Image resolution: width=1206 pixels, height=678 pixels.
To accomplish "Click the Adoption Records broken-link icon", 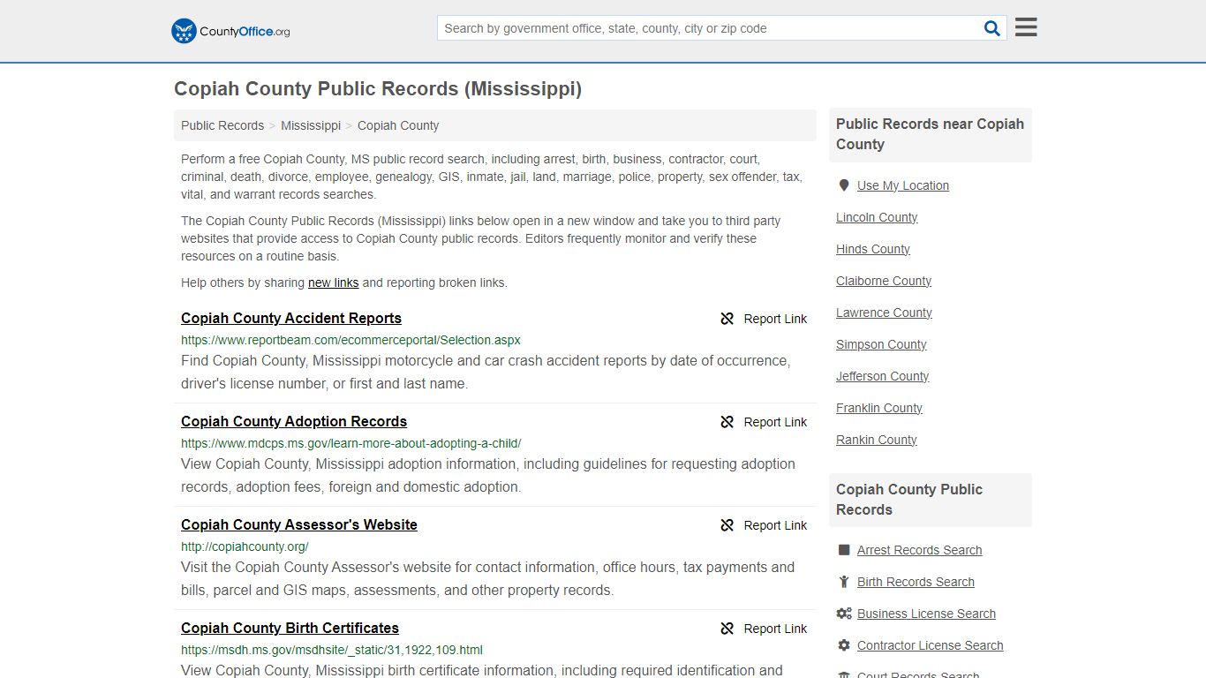I will point(727,422).
